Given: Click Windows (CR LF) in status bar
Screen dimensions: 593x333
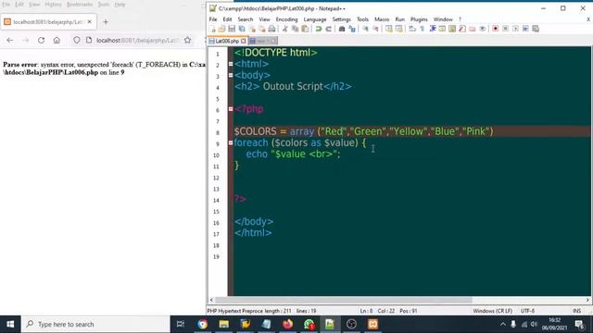Looking at the screenshot, I should coord(492,311).
